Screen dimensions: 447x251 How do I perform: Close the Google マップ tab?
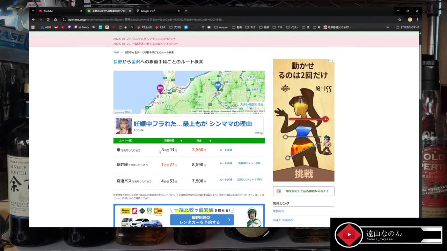pos(178,11)
